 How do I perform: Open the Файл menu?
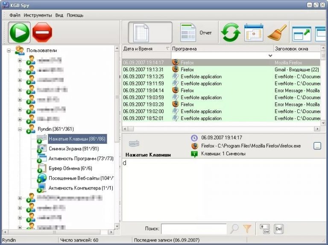[x=15, y=15]
